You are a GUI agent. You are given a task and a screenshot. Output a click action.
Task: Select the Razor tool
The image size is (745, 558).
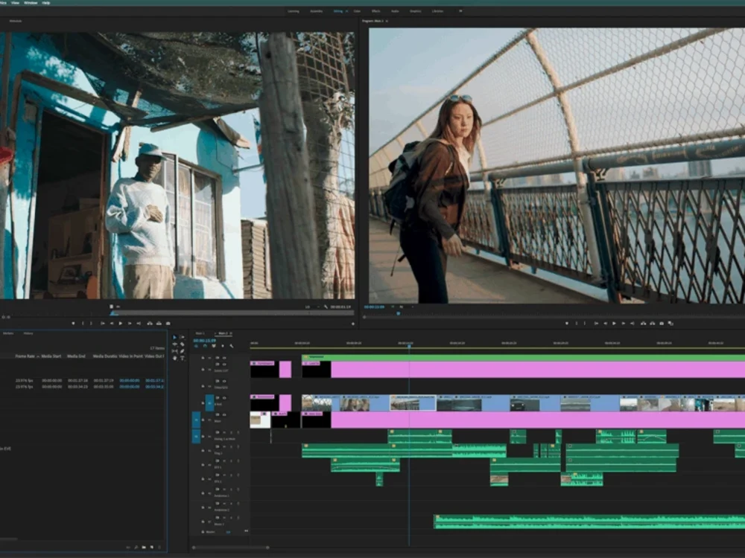(182, 344)
